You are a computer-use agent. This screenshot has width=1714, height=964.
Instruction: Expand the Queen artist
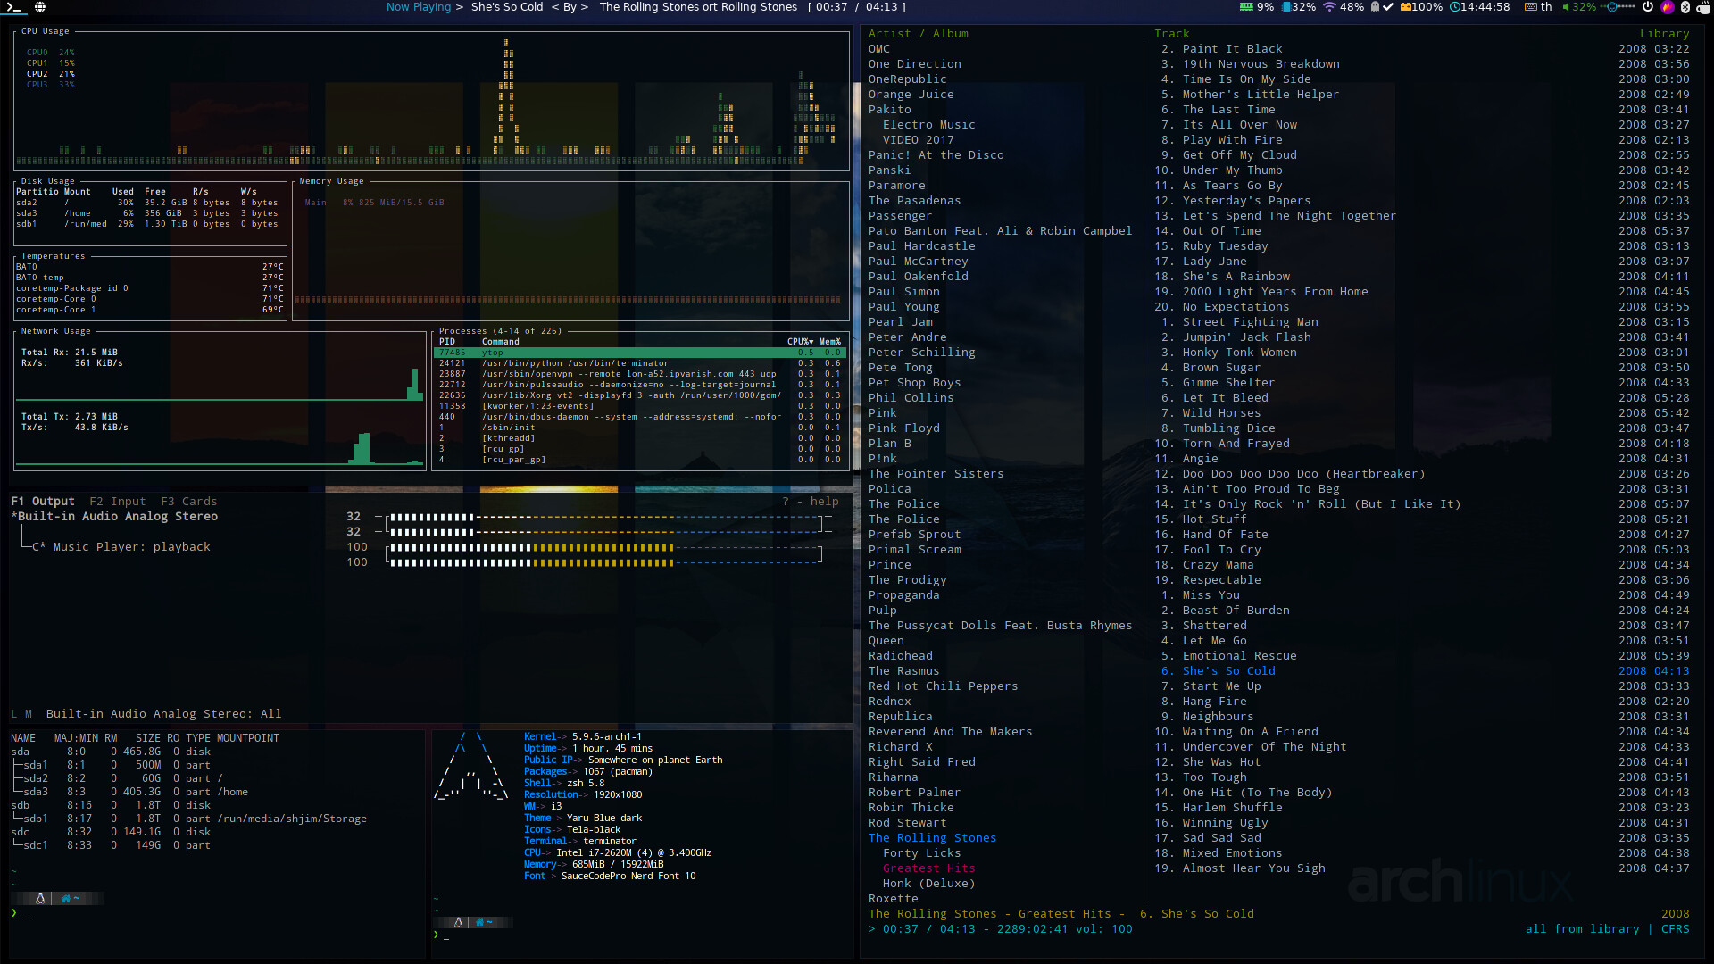(886, 641)
